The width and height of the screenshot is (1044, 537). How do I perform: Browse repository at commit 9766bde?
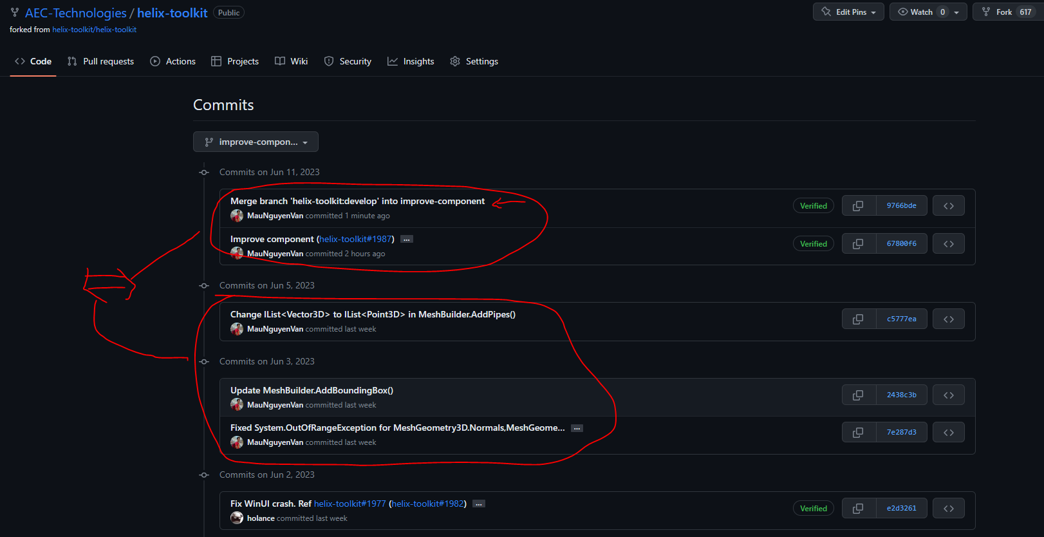click(x=949, y=206)
